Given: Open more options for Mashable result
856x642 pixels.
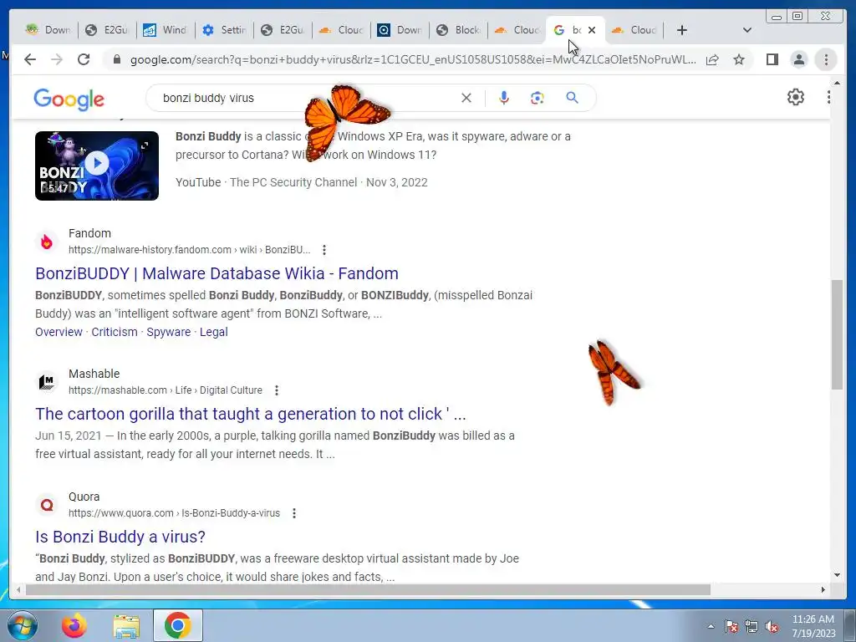Looking at the screenshot, I should [277, 390].
